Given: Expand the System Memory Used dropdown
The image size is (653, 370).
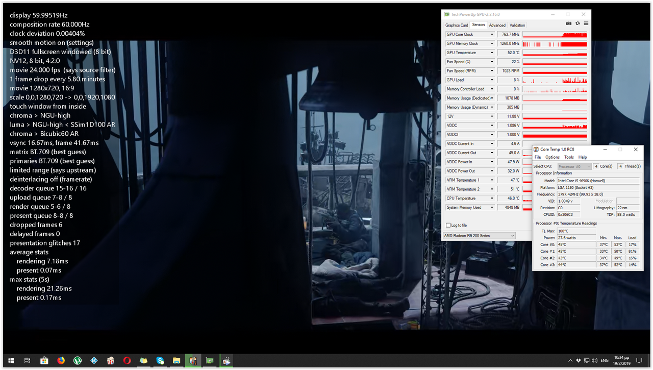Looking at the screenshot, I should (x=492, y=207).
